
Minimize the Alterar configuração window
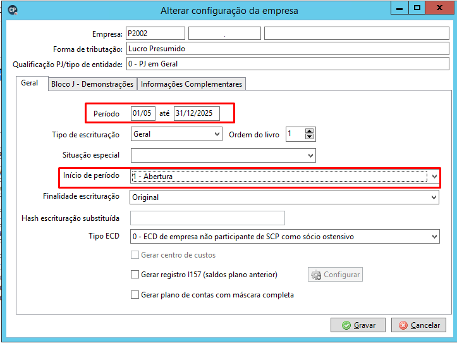[x=399, y=8]
